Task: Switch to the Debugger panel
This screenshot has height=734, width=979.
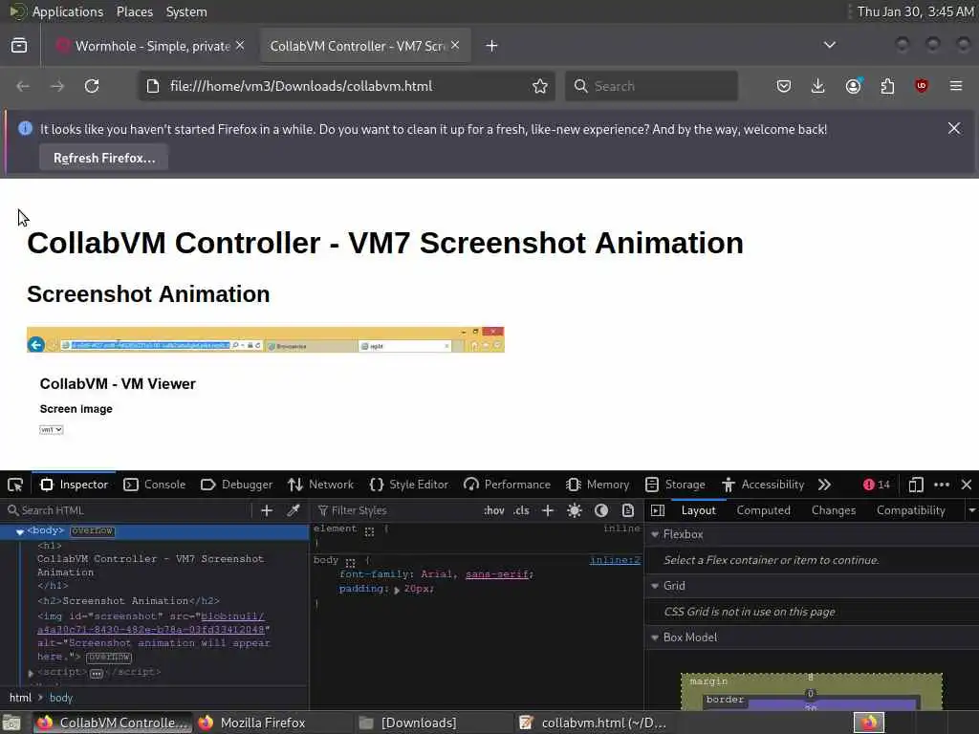Action: (x=237, y=485)
